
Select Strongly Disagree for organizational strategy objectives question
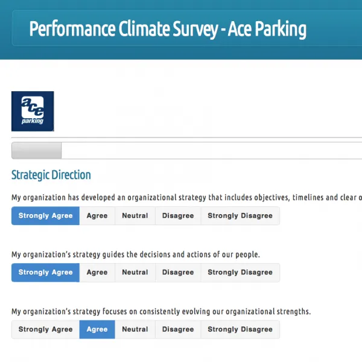pos(240,215)
